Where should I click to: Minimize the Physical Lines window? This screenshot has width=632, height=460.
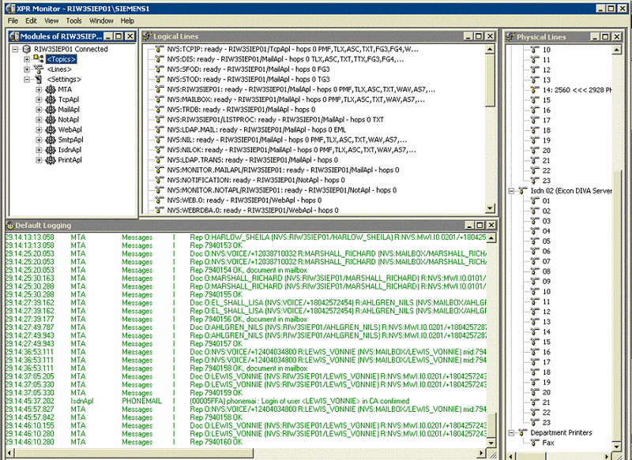596,36
